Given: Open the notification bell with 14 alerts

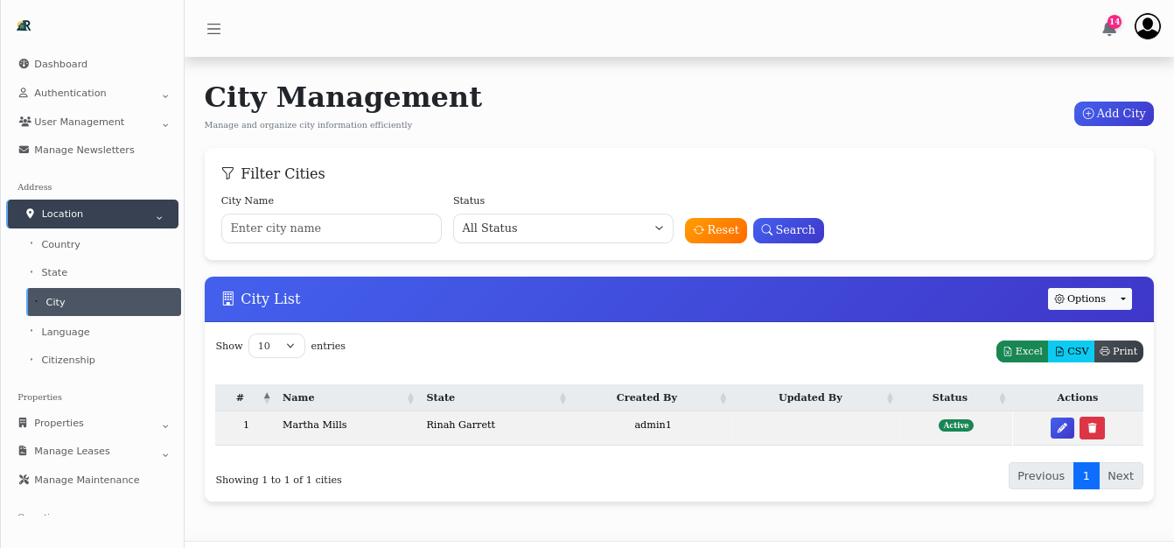Looking at the screenshot, I should (x=1108, y=28).
